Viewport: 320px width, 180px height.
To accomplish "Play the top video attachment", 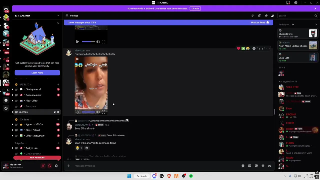I will (x=77, y=42).
